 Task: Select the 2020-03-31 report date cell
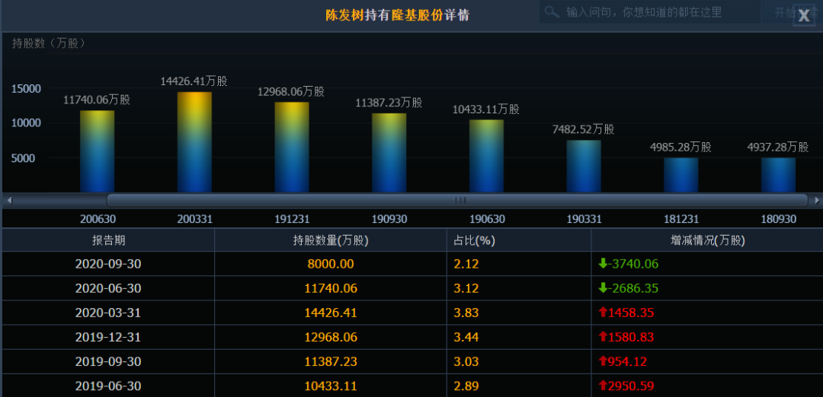(x=109, y=313)
